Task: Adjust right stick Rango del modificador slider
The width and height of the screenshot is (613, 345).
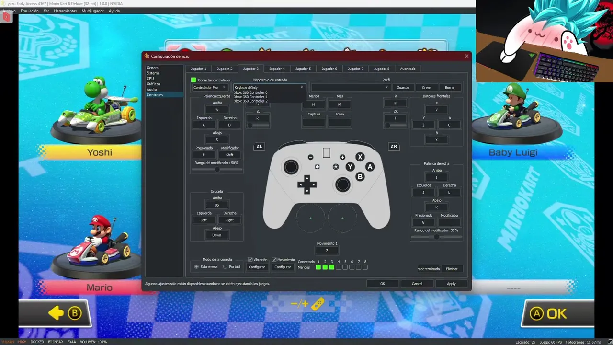Action: [x=436, y=237]
